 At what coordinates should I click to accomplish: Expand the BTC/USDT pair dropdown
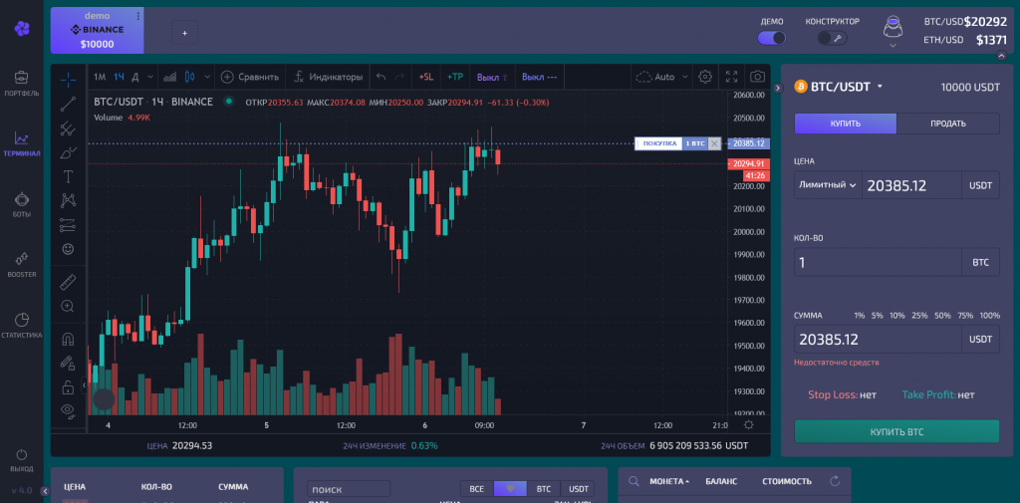pyautogui.click(x=880, y=87)
